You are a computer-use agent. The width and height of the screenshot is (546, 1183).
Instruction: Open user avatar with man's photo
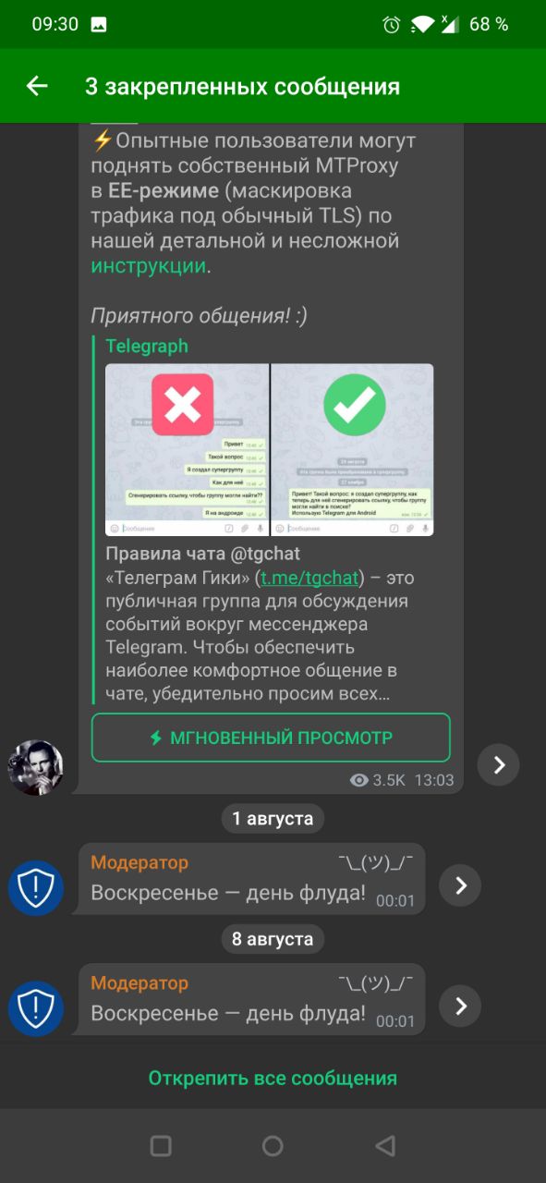click(36, 767)
